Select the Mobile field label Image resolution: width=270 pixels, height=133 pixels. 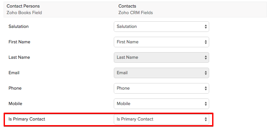tap(15, 103)
